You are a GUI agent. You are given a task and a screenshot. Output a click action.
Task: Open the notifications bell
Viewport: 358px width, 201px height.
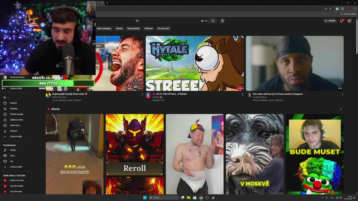tap(341, 21)
